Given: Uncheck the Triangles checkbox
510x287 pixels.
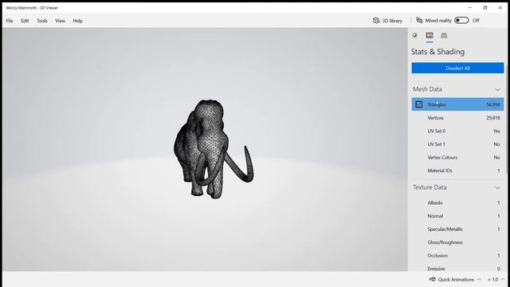Looking at the screenshot, I should [x=419, y=104].
